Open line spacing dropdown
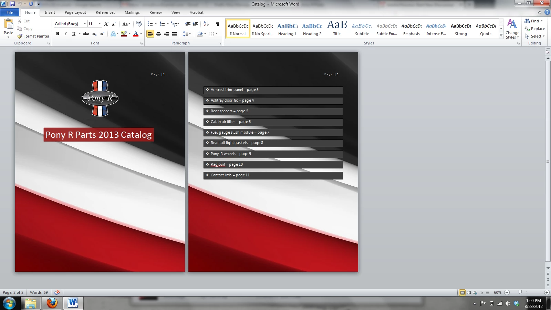The height and width of the screenshot is (310, 551). click(187, 34)
